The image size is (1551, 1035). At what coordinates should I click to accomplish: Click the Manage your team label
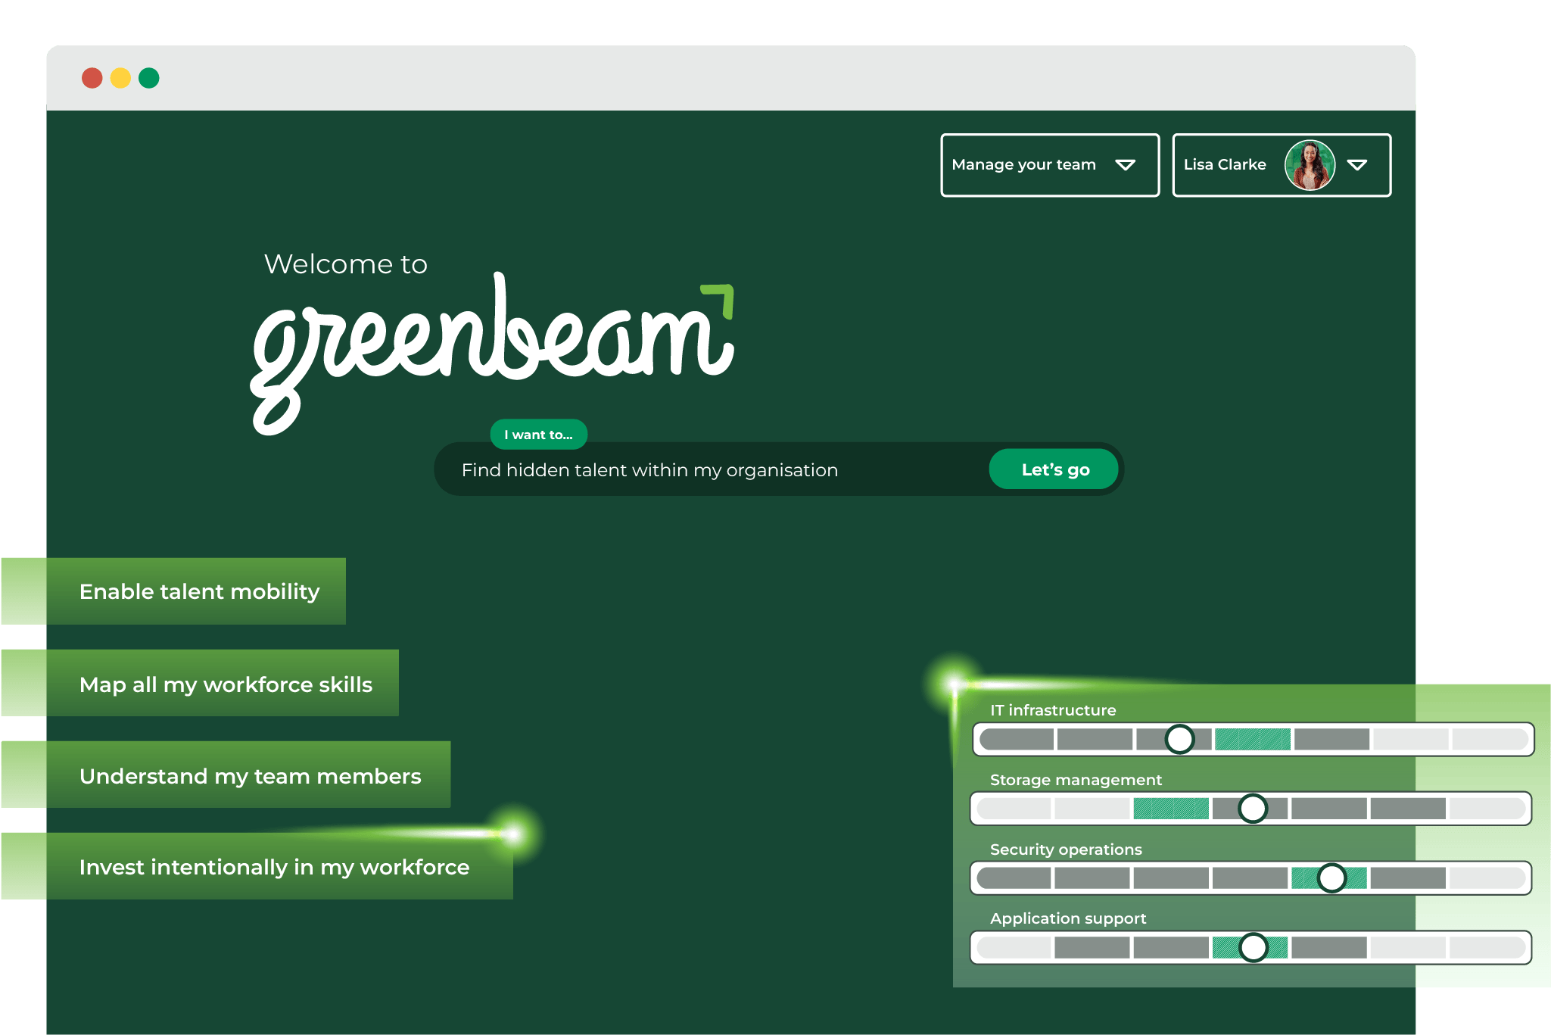point(1023,165)
